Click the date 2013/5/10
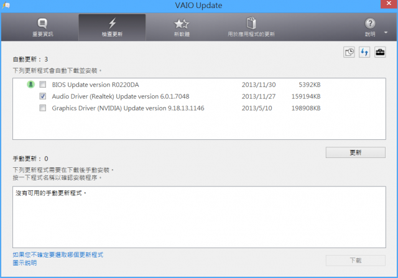Image resolution: width=398 pixels, height=278 pixels. point(257,108)
